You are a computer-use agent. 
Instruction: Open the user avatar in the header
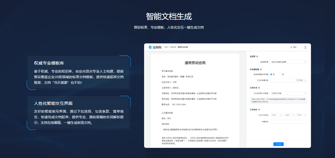pyautogui.click(x=305, y=47)
